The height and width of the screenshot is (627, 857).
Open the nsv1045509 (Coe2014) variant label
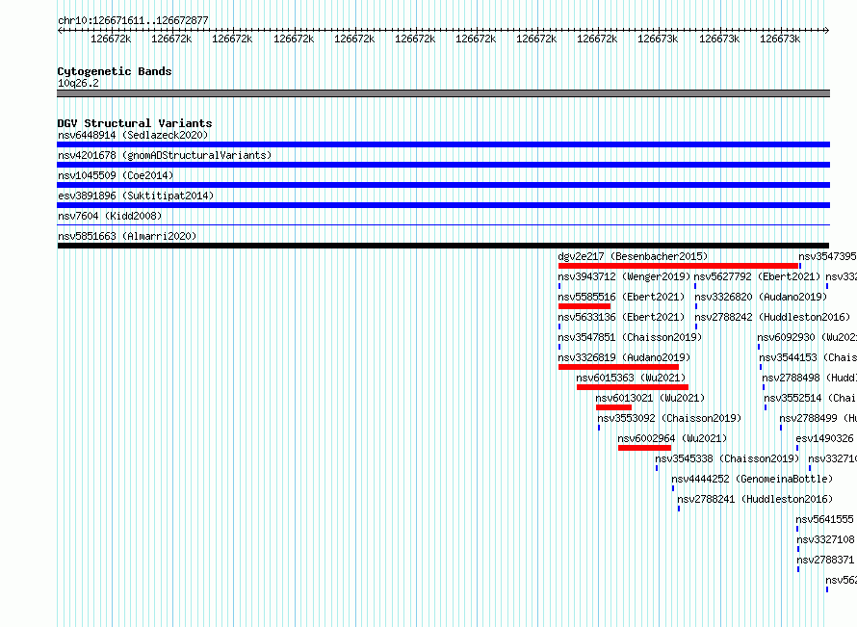(116, 175)
